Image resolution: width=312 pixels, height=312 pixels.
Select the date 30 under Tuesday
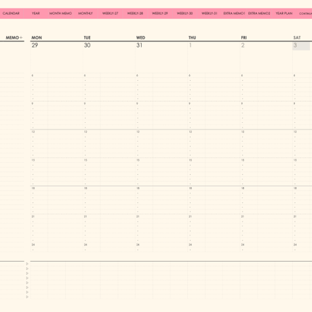click(x=87, y=45)
